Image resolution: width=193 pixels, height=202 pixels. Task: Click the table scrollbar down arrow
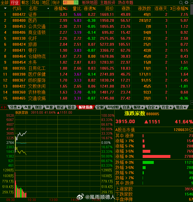tap(192, 102)
